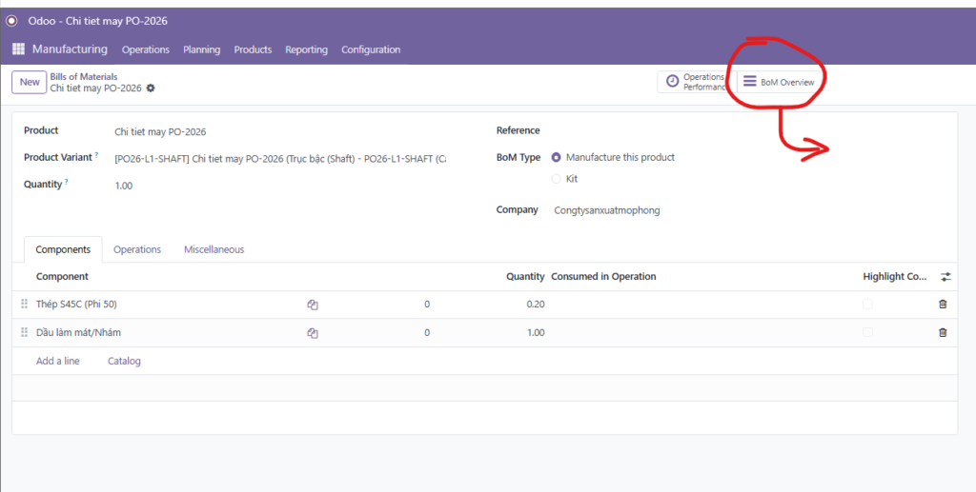
Task: Expand the Configuration menu
Action: point(371,49)
